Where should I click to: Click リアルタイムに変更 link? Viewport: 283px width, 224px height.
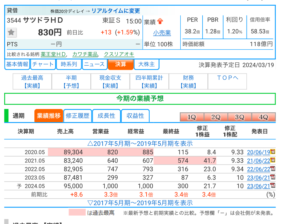point(116,11)
